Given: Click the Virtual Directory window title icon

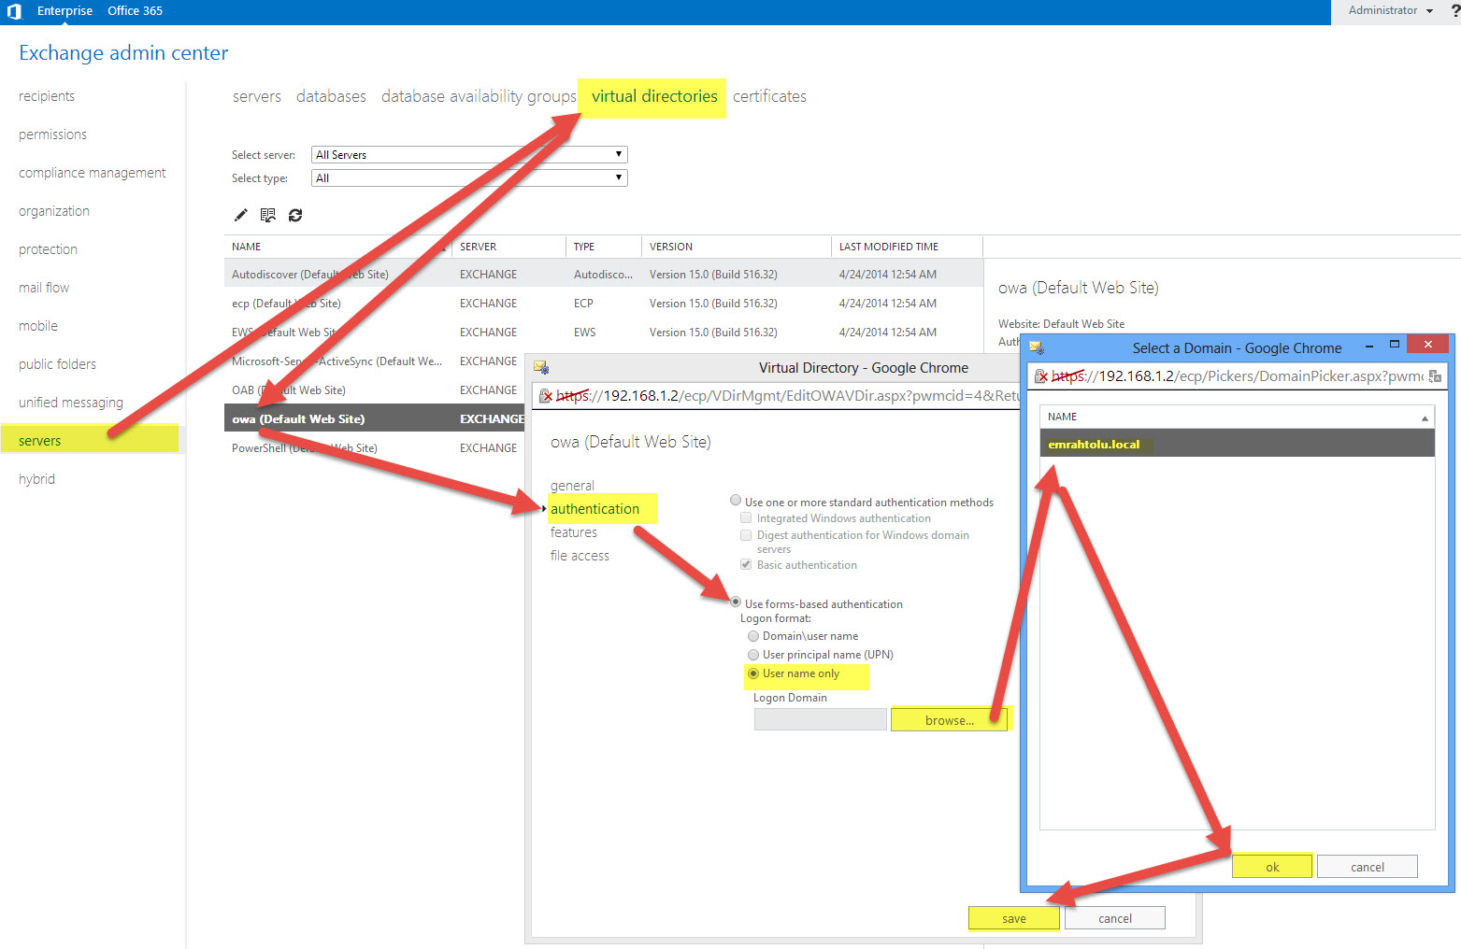Looking at the screenshot, I should 541,368.
